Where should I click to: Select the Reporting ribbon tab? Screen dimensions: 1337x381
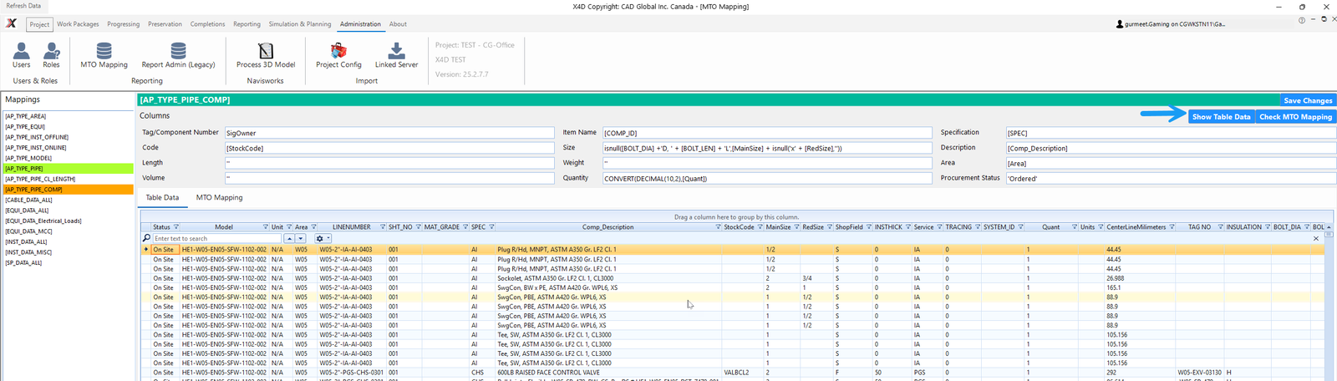(247, 24)
